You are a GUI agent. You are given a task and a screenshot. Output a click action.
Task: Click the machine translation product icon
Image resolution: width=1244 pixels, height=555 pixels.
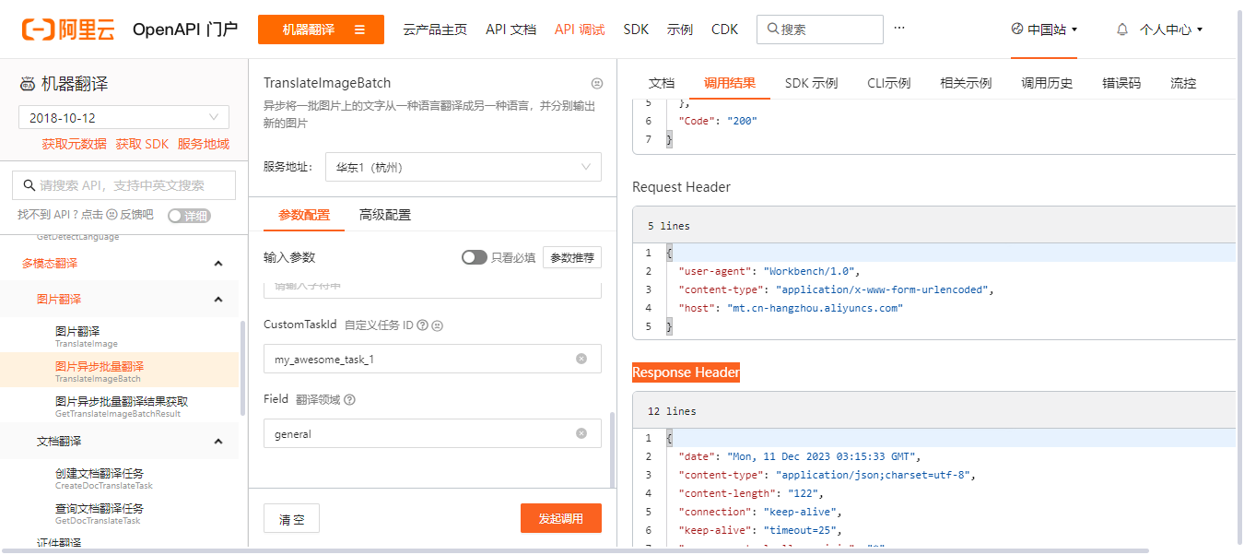[28, 85]
